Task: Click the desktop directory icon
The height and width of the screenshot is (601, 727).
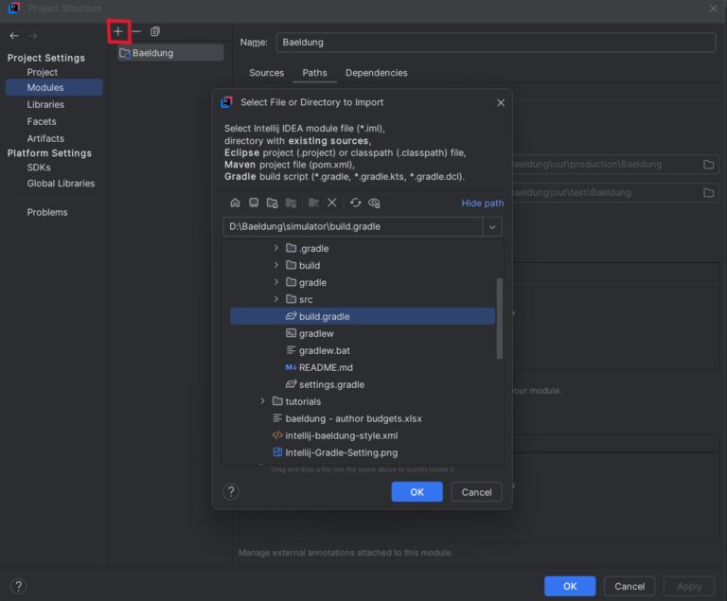Action: pos(254,203)
